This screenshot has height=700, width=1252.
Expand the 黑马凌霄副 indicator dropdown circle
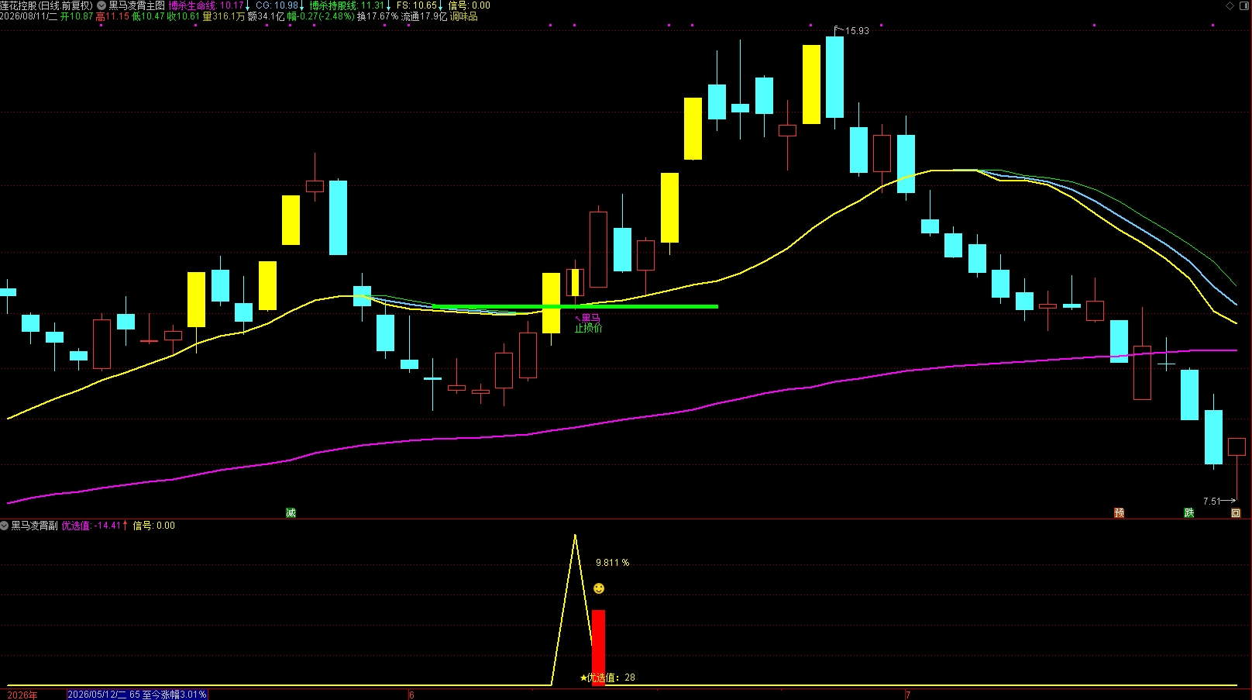[x=5, y=526]
